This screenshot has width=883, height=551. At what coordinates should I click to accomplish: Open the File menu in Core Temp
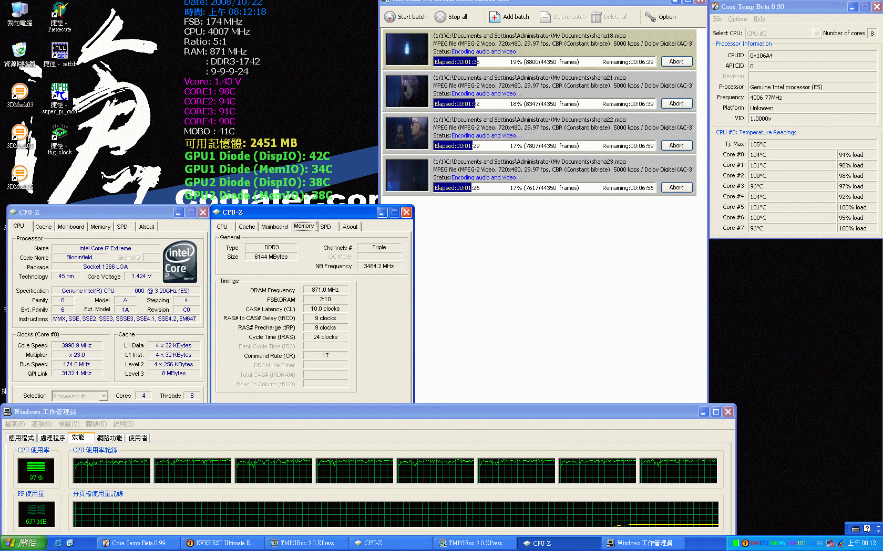coord(717,19)
